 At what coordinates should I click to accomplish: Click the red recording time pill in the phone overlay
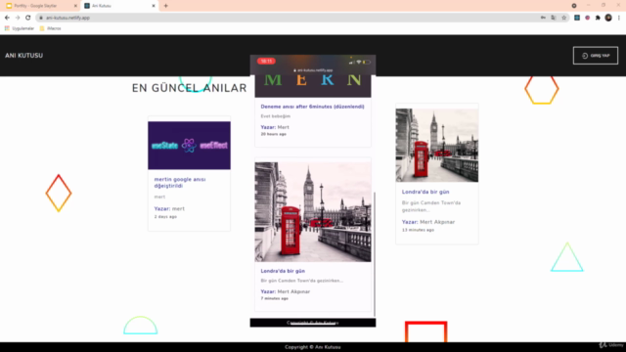coord(266,61)
